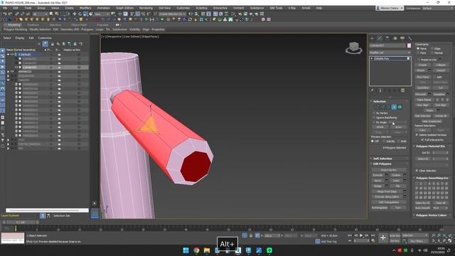Viewport: 455px width, 256px height.
Task: Open the Display menu in Scene Explorer
Action: tap(20, 38)
